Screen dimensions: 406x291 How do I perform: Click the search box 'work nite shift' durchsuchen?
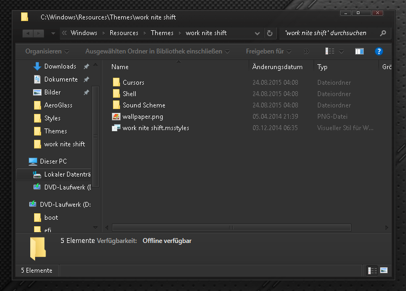329,33
